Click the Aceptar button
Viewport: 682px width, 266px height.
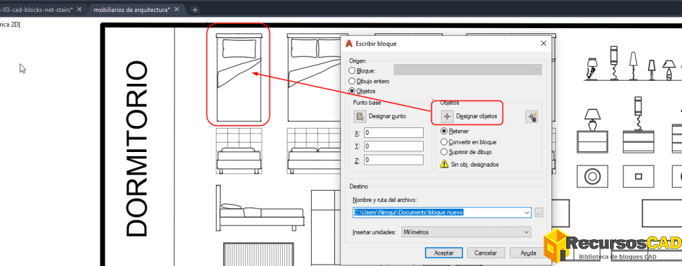pos(444,253)
